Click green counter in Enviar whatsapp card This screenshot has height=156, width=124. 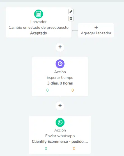tap(46, 148)
